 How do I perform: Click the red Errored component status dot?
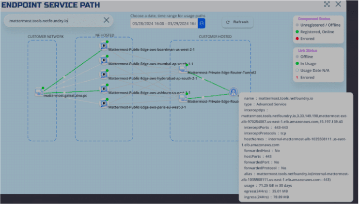click(297, 39)
